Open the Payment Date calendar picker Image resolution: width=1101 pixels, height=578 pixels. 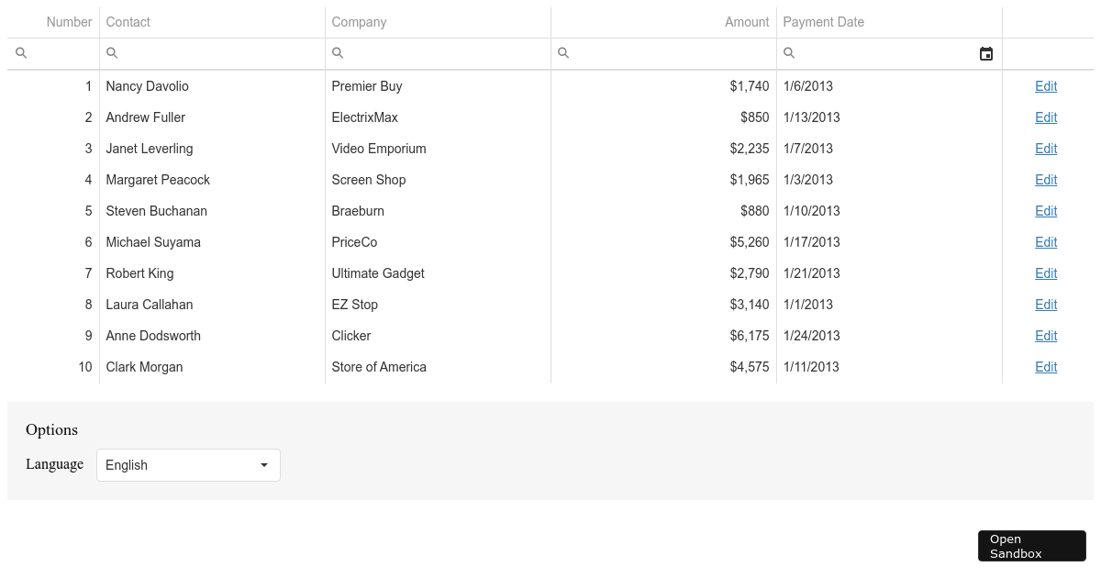pos(986,54)
